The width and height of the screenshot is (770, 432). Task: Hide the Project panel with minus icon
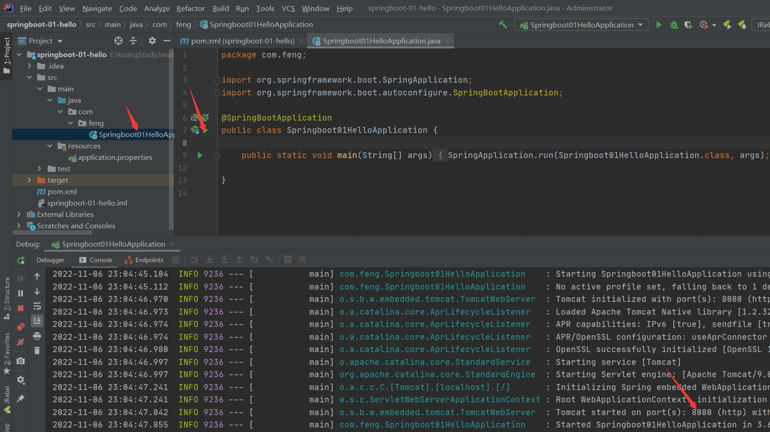(x=167, y=41)
